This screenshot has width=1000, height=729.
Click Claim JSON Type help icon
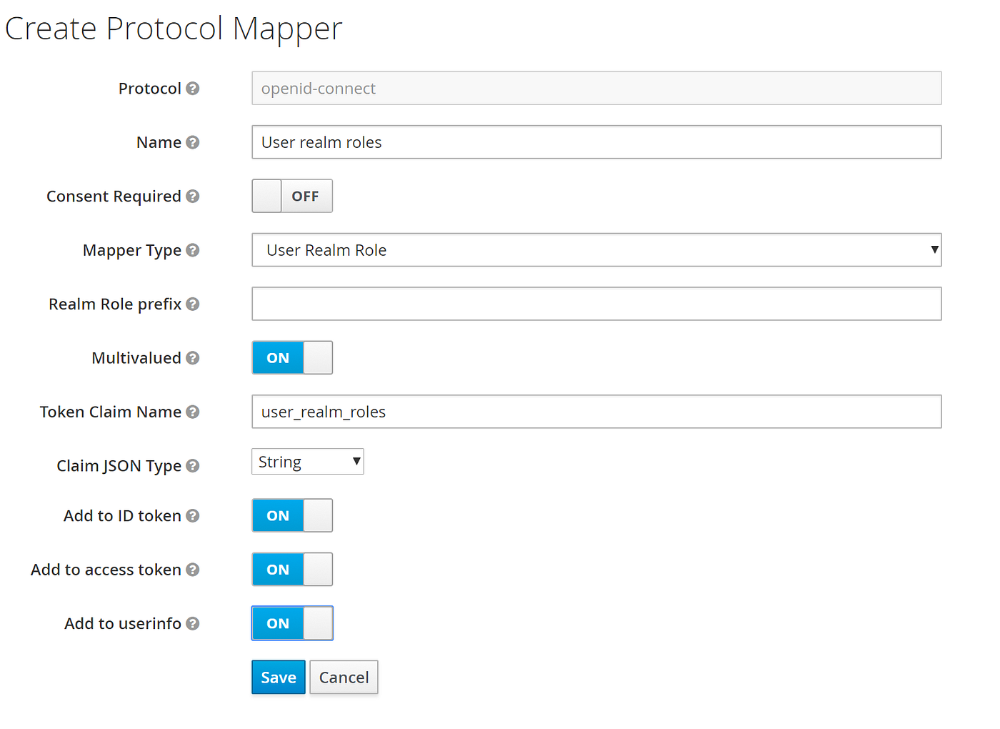pos(193,465)
